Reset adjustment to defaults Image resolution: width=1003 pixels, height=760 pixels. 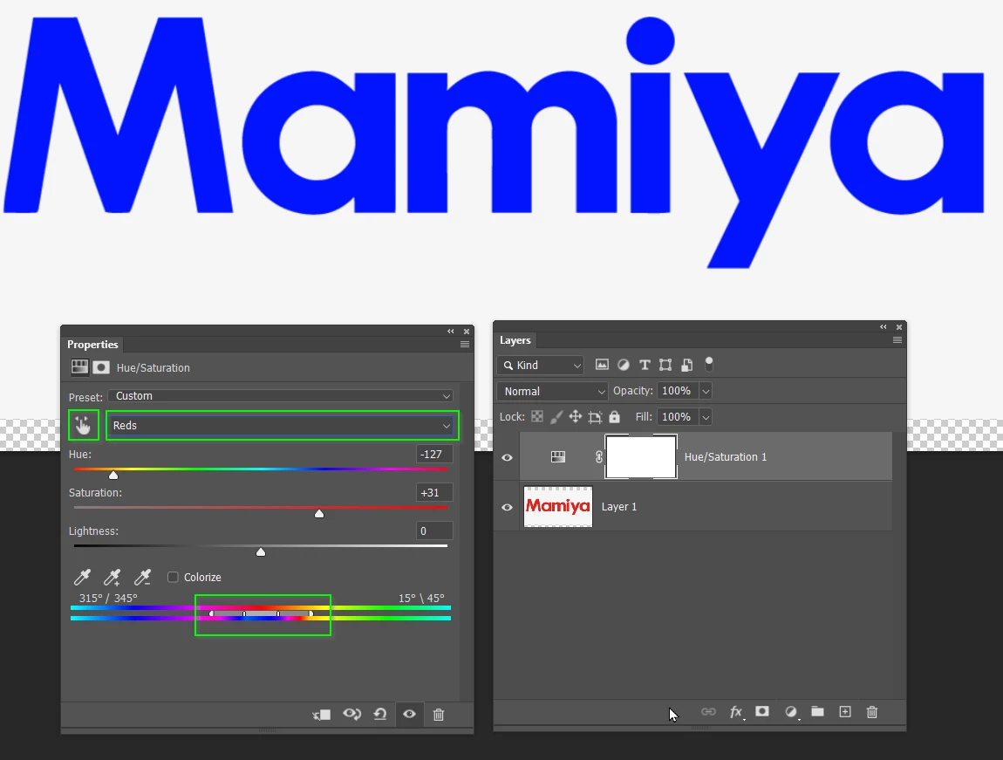380,714
